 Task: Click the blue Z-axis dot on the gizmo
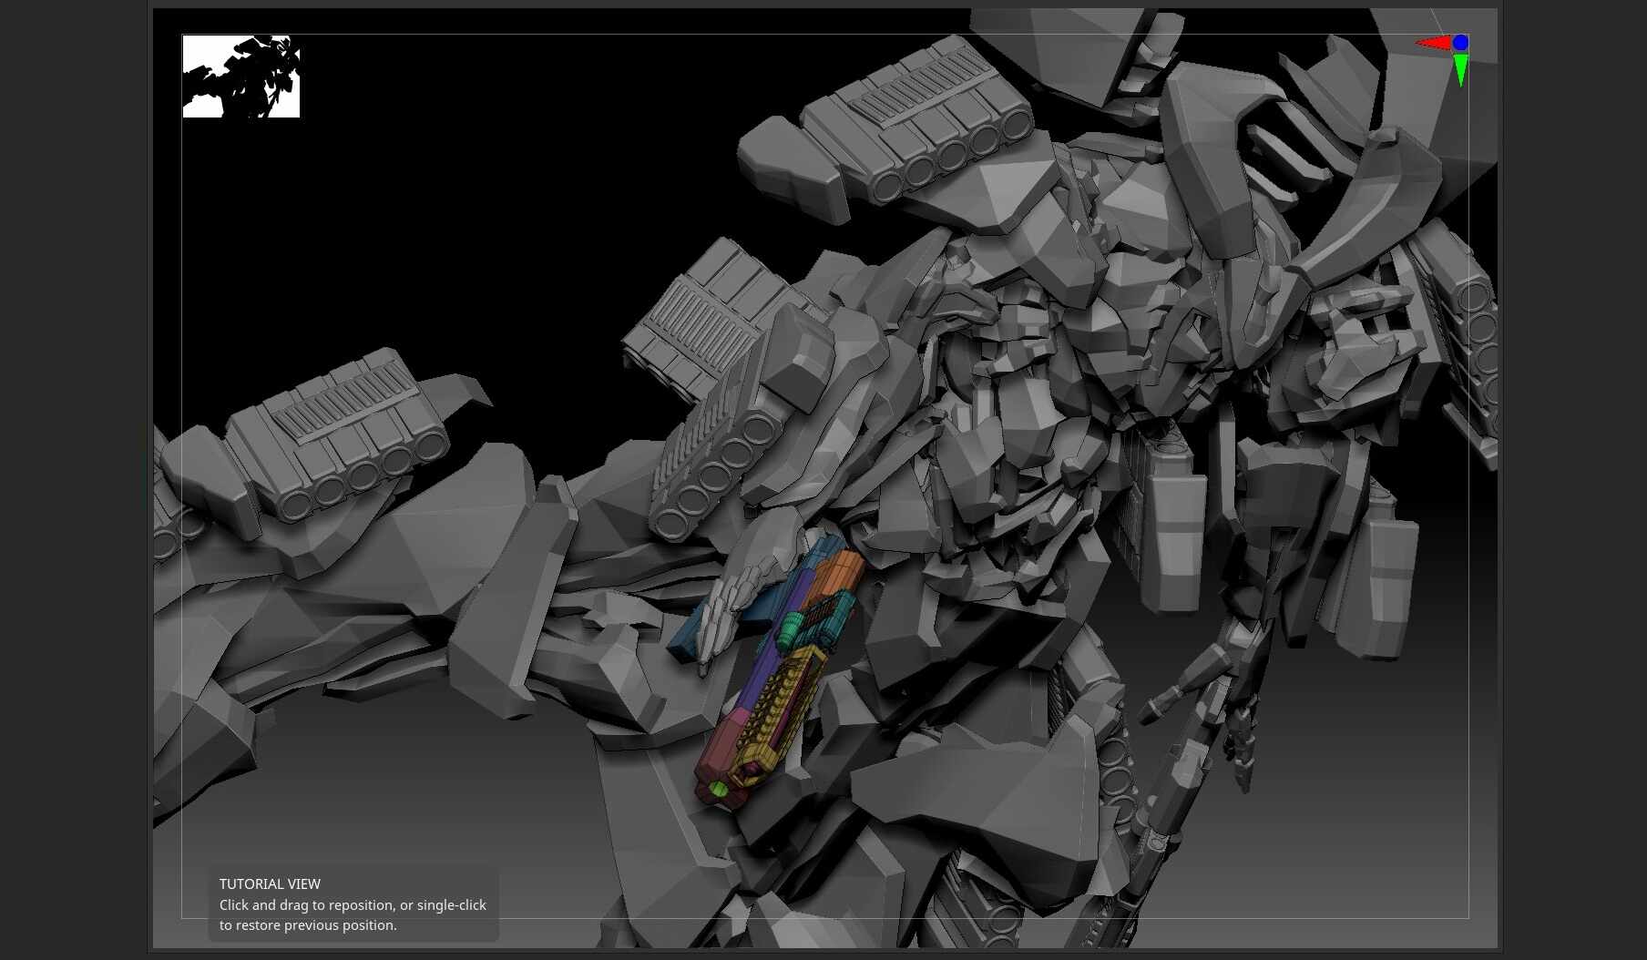(1460, 43)
